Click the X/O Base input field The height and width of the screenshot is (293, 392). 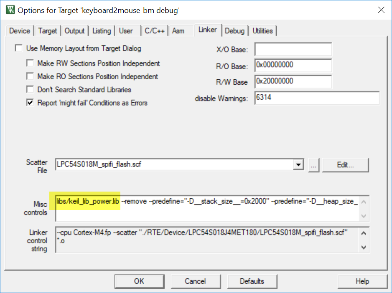[293, 49]
